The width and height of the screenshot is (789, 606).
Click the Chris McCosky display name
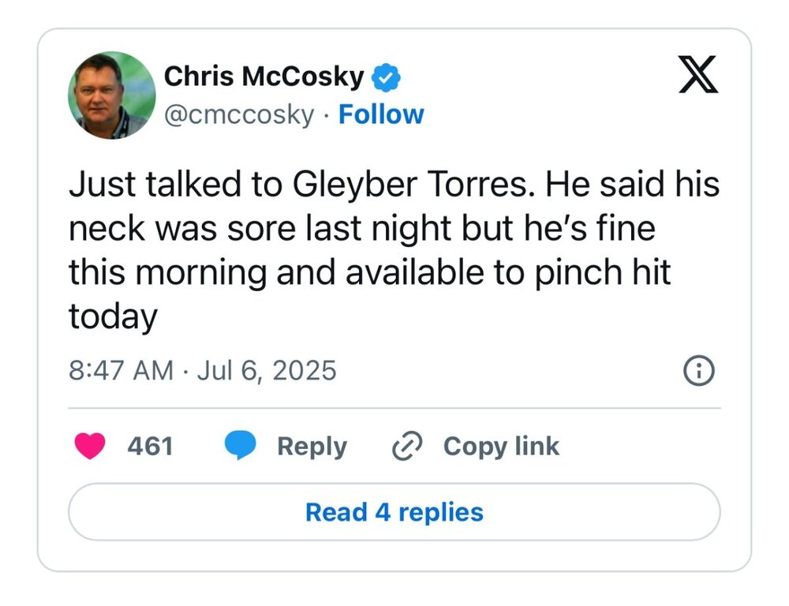tap(264, 77)
